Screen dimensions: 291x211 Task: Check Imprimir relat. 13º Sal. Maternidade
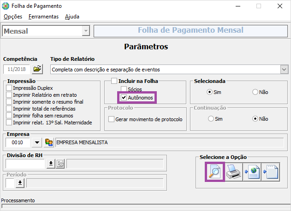coord(9,123)
